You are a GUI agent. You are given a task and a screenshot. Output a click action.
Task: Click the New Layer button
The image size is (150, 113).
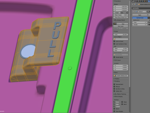(121, 26)
